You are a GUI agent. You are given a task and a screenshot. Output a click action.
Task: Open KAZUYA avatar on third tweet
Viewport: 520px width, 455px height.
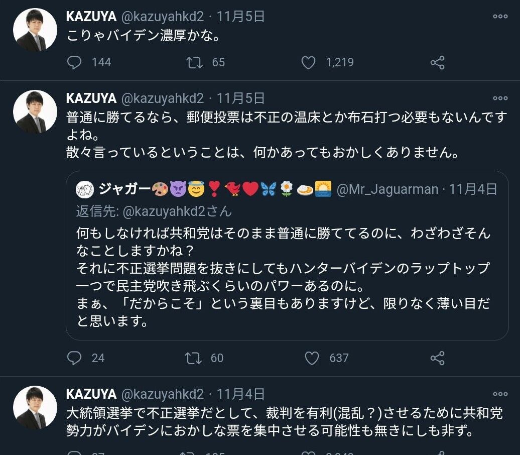click(x=35, y=407)
